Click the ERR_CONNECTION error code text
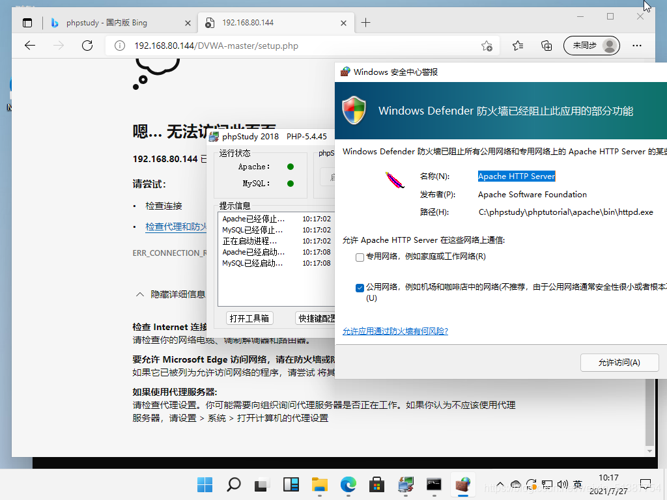Viewport: 667px width, 500px height. click(x=169, y=253)
